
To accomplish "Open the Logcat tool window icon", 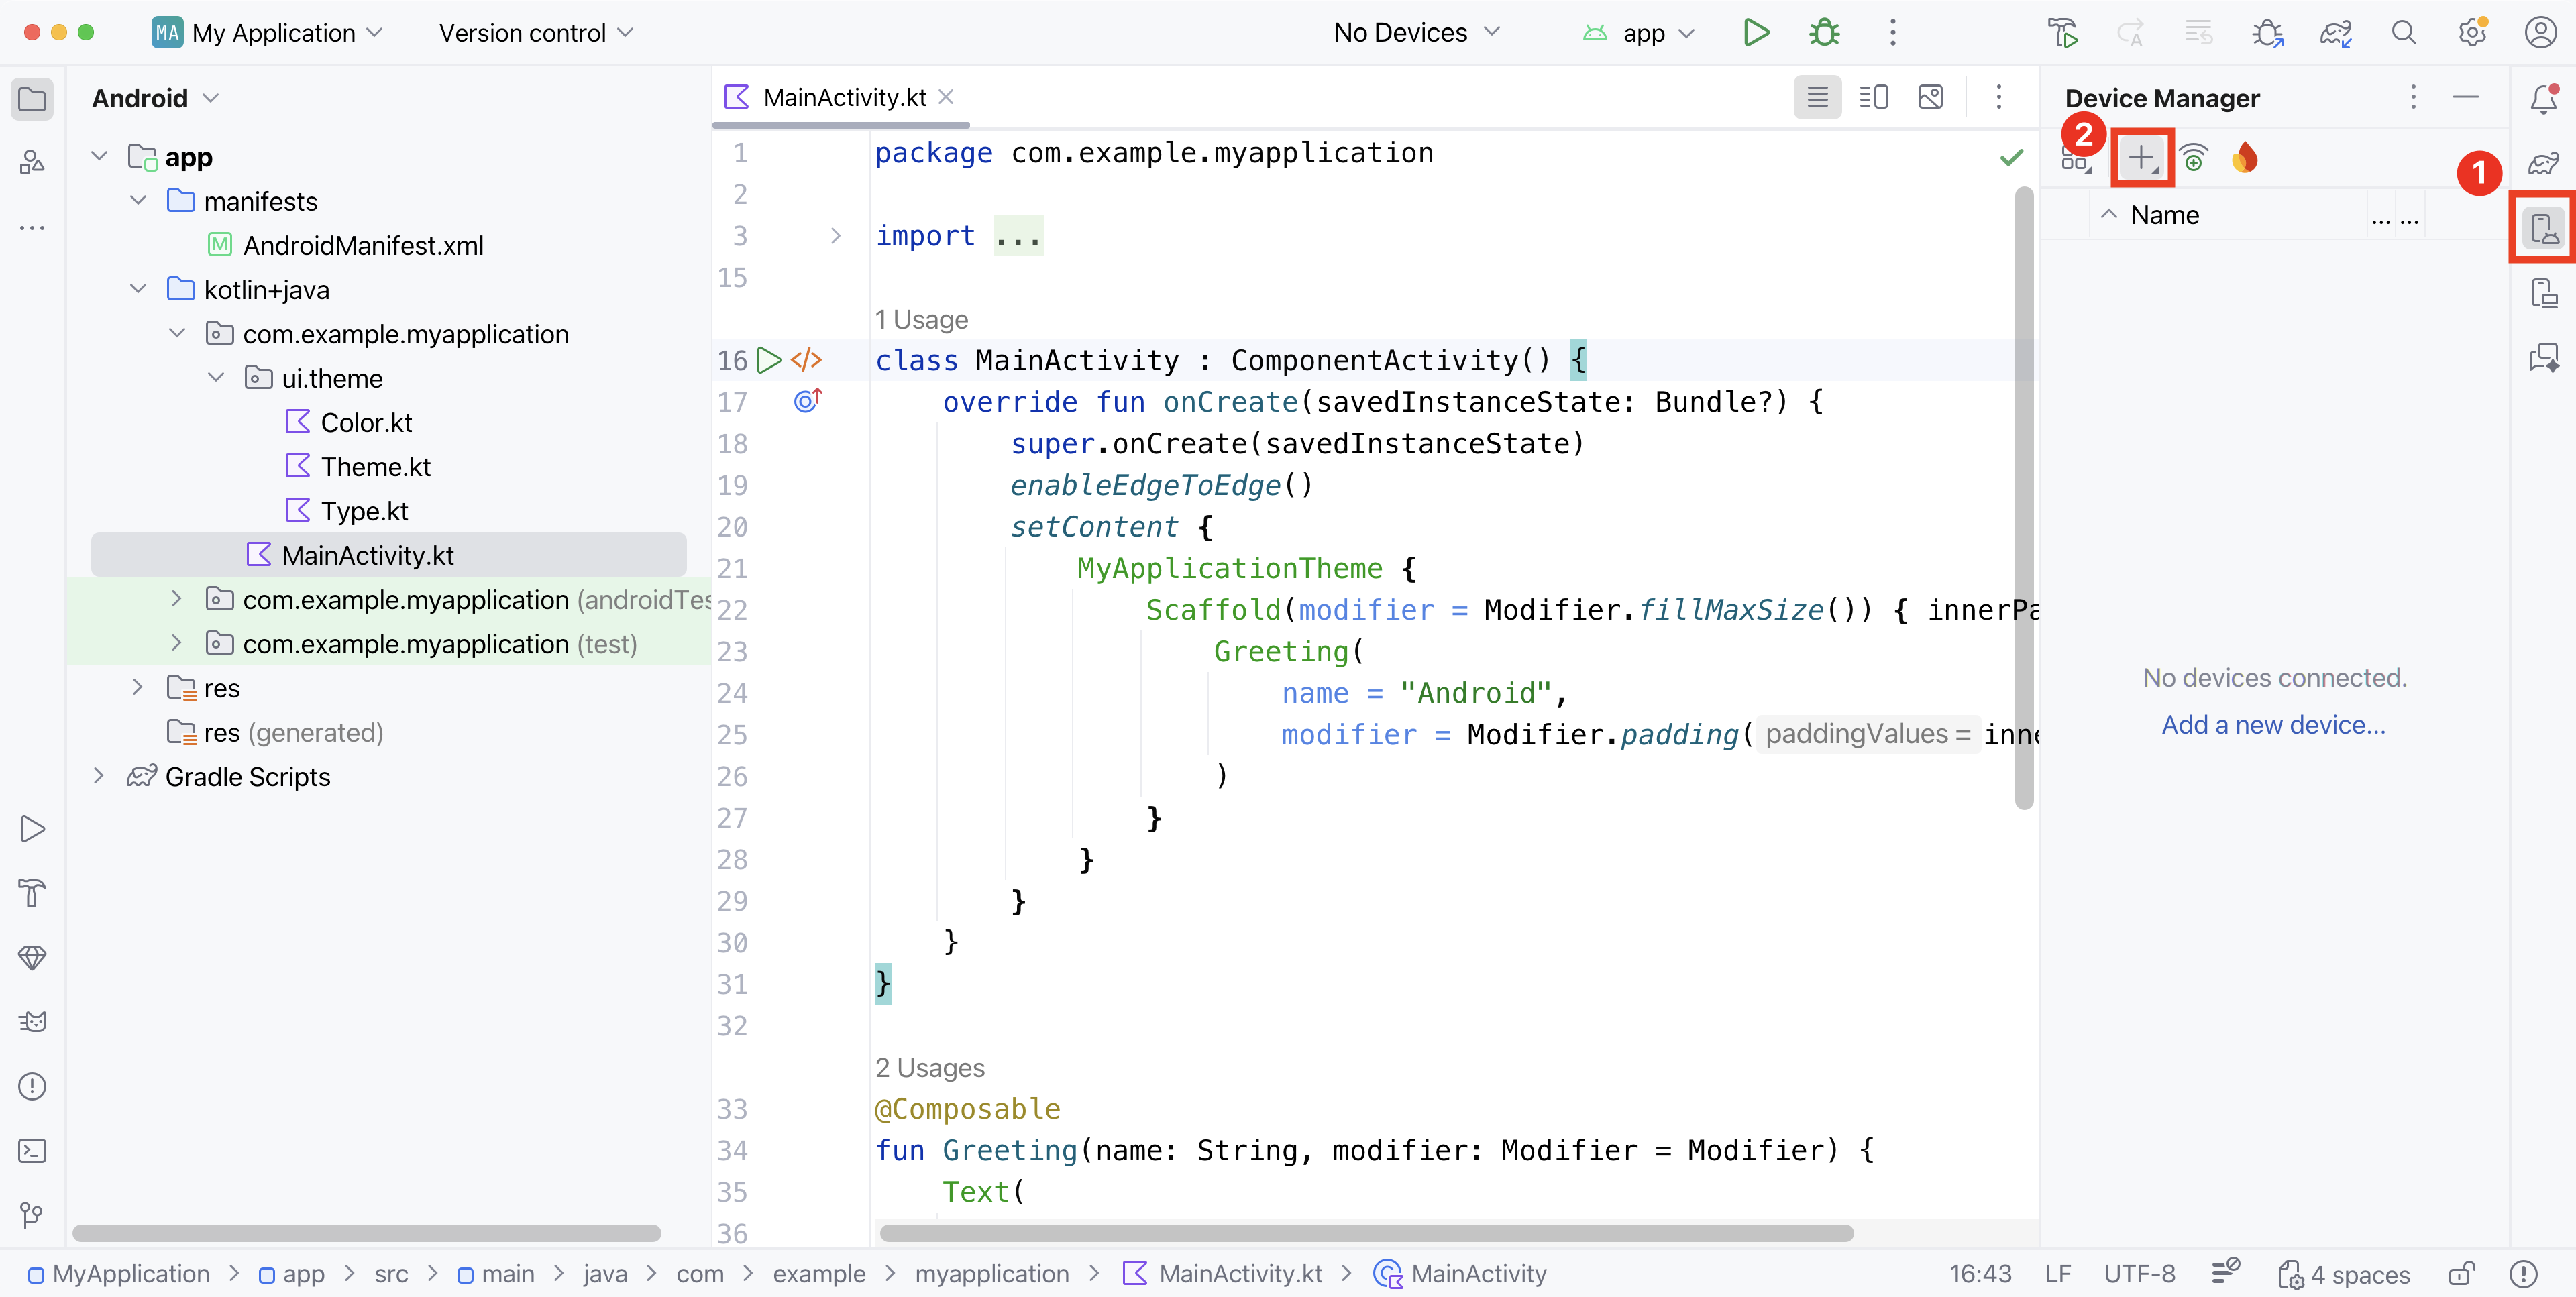I will point(32,1022).
